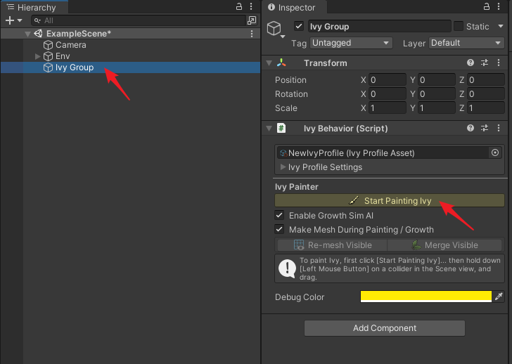Edit the Ivy Group name field

[x=380, y=27]
